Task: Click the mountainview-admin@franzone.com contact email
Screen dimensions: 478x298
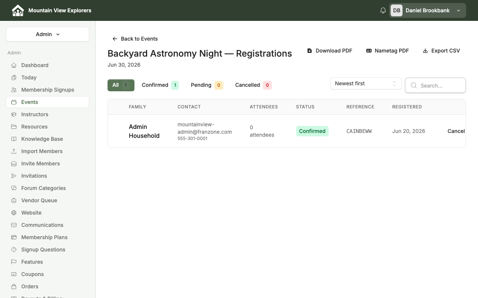Action: click(x=205, y=128)
